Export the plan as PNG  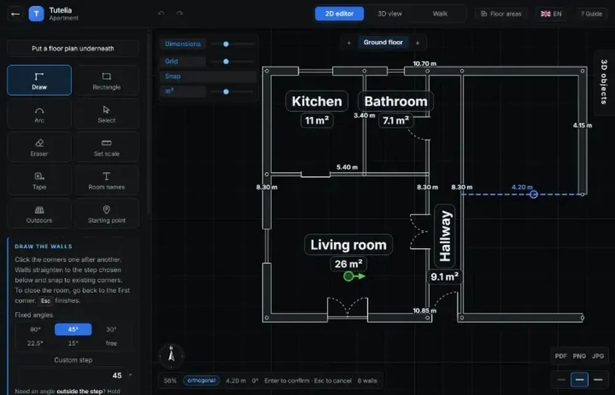pos(579,356)
